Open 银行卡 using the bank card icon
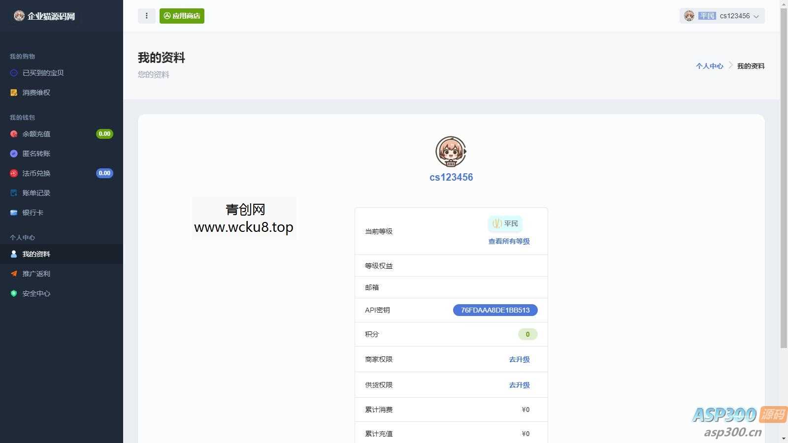Screen dimensions: 788x443 [x=13, y=212]
